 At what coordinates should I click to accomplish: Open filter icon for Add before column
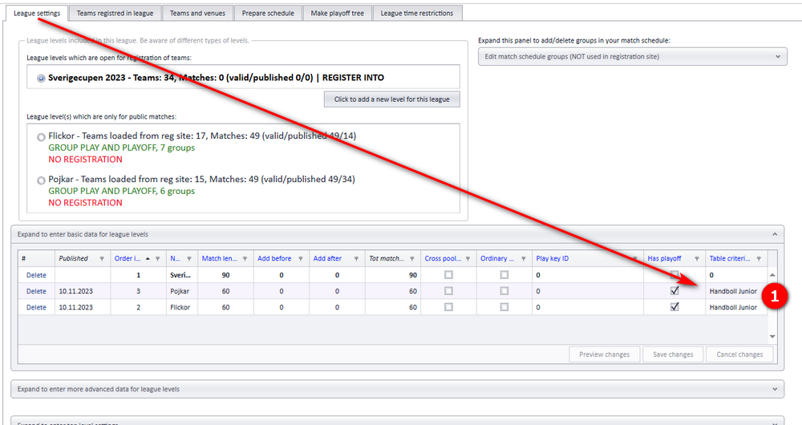301,259
